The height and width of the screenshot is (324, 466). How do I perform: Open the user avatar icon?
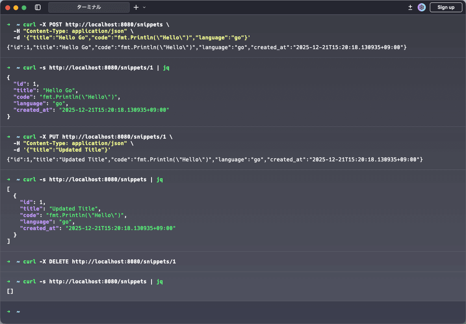click(422, 7)
